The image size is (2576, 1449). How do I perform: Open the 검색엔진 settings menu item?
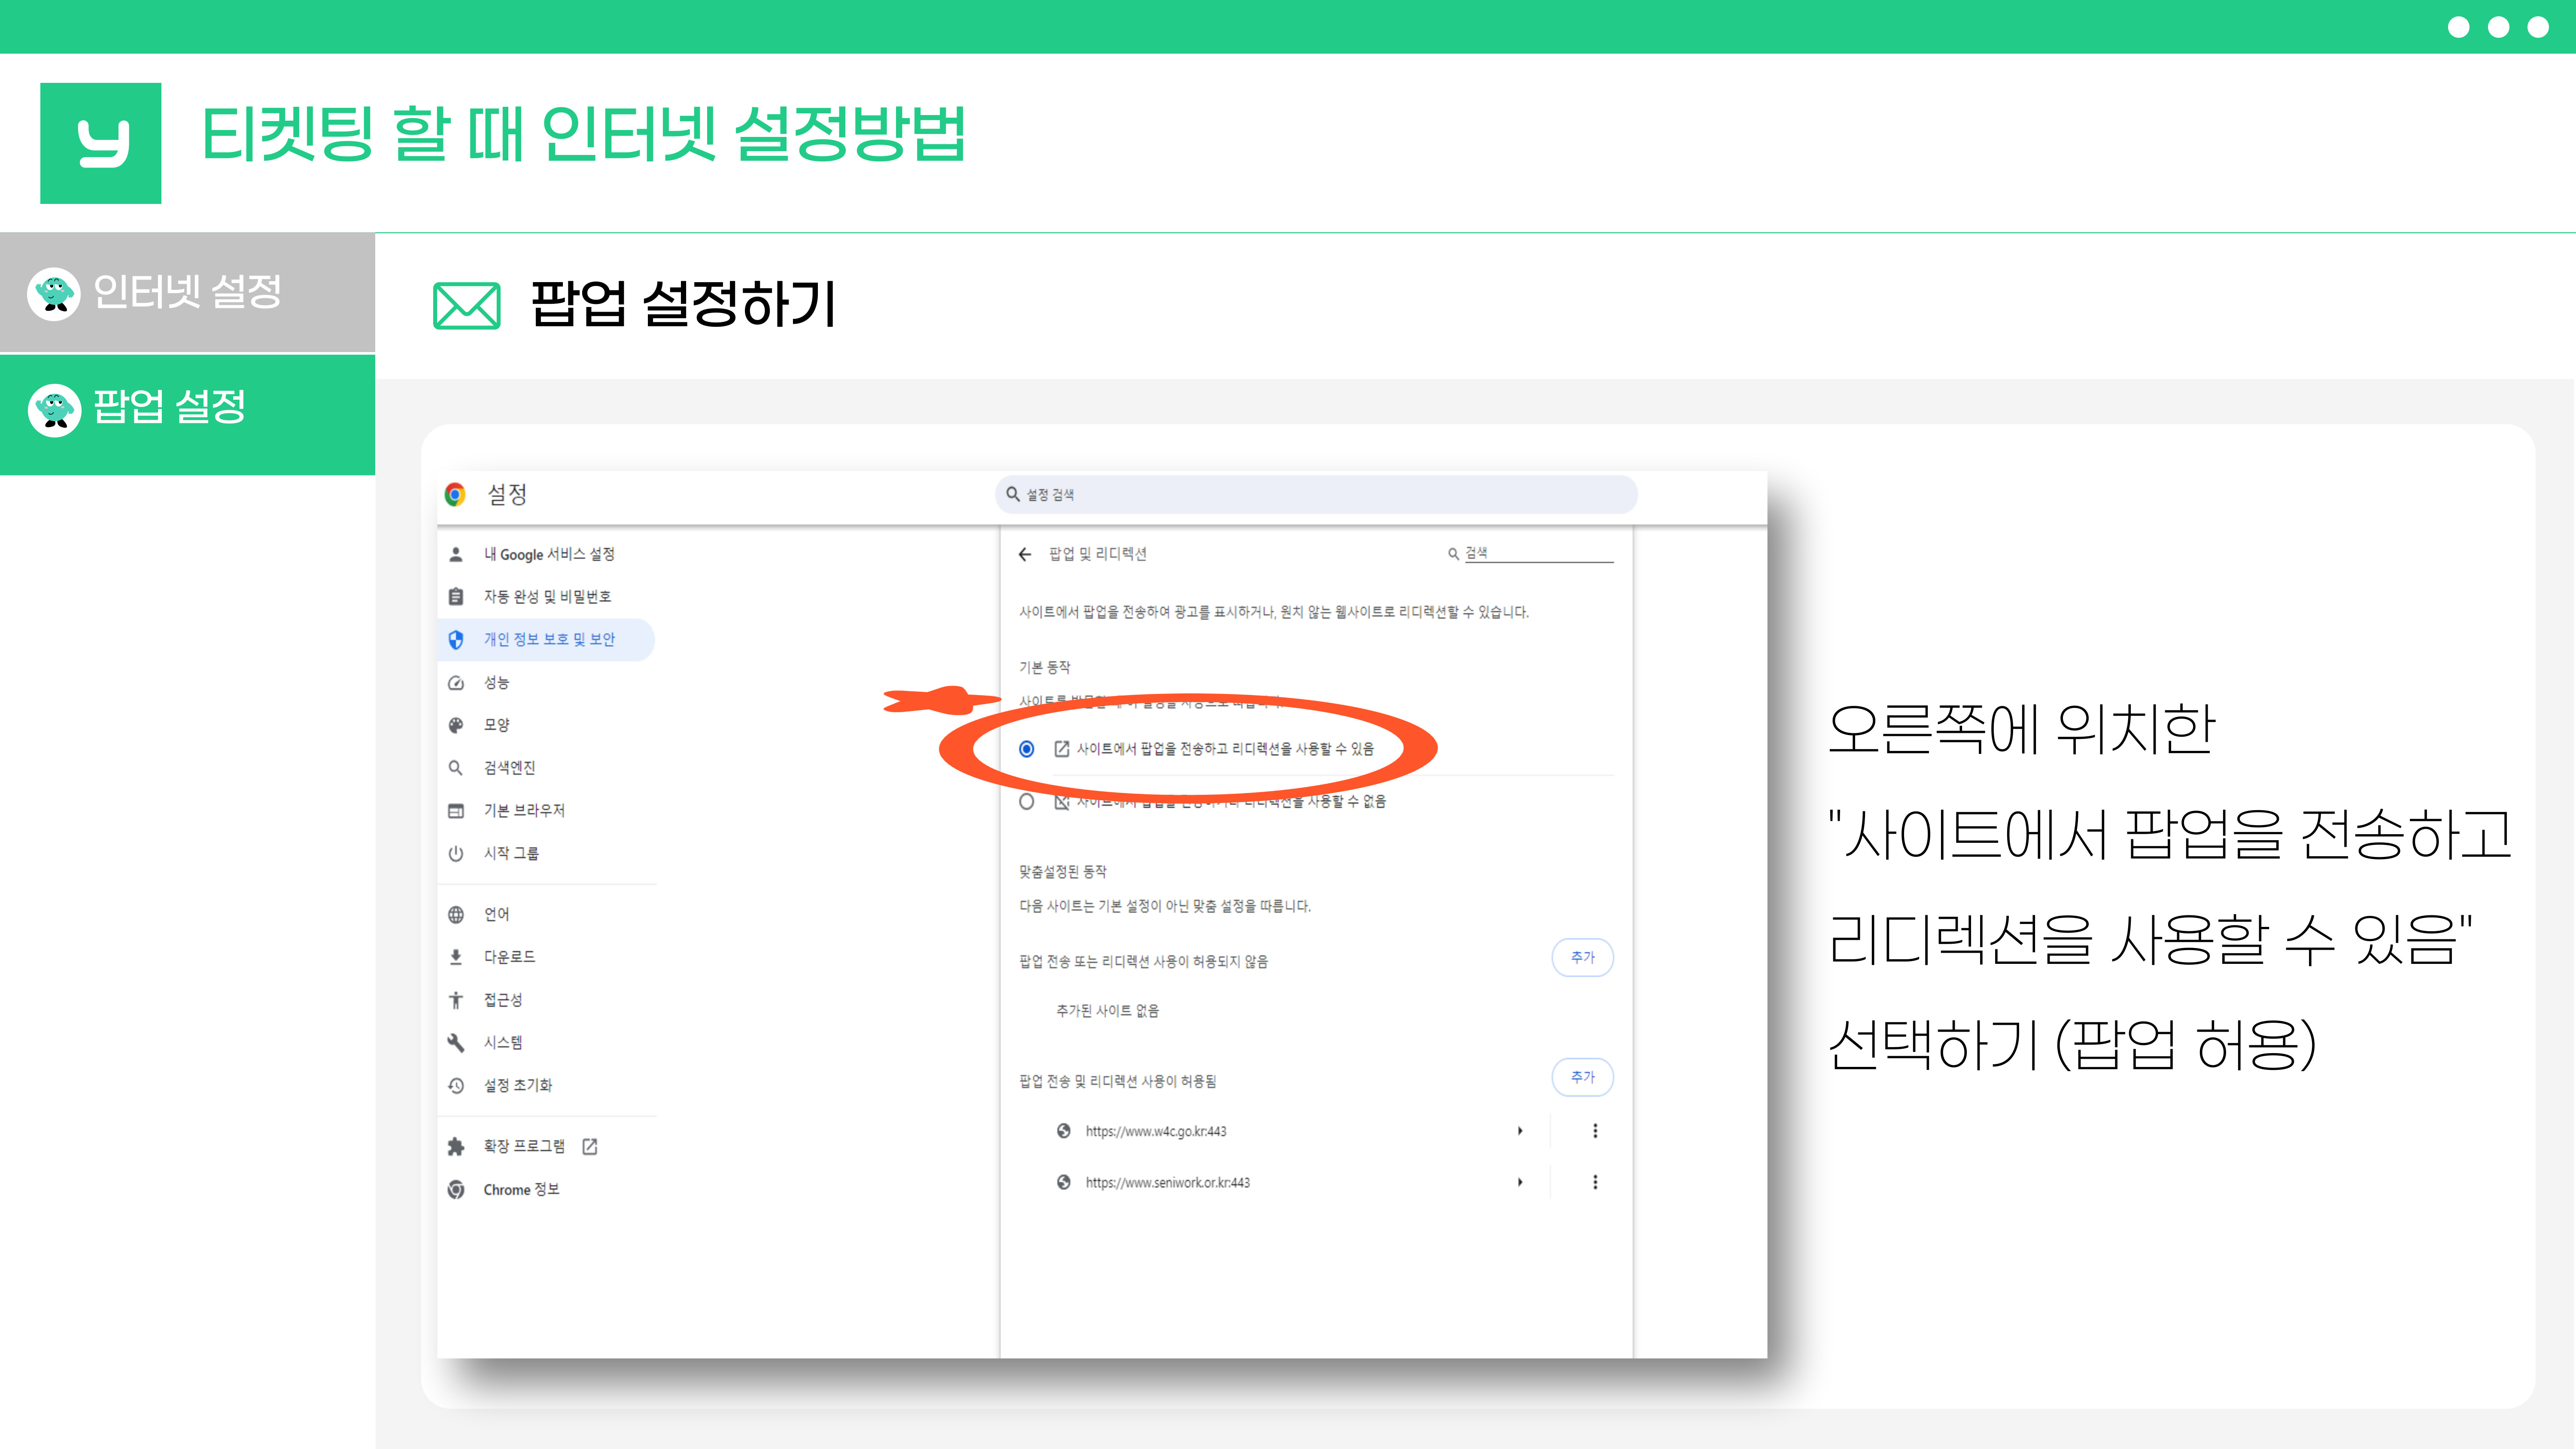point(546,768)
